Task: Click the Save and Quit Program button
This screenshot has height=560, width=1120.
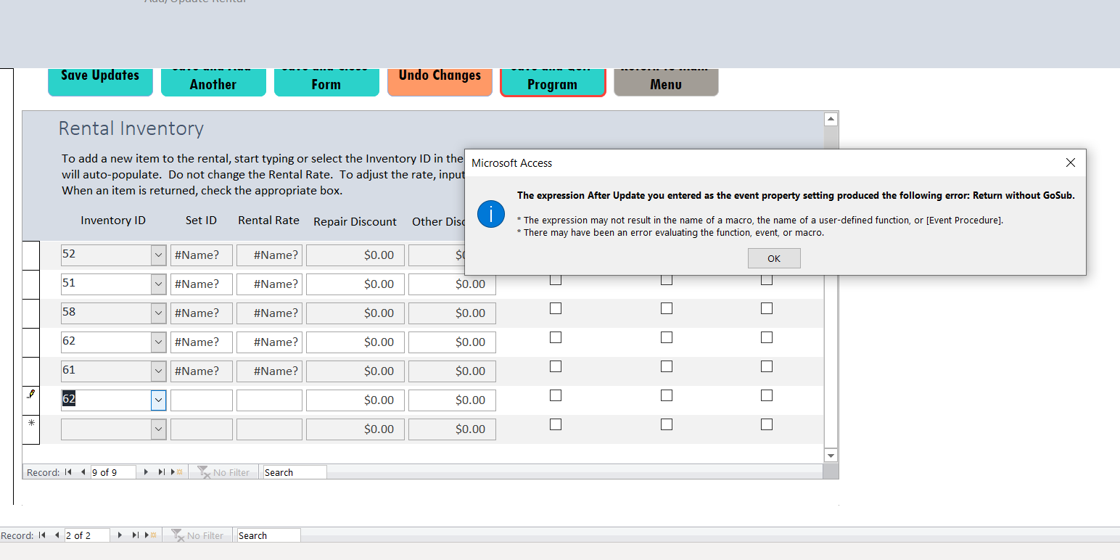Action: click(x=553, y=81)
